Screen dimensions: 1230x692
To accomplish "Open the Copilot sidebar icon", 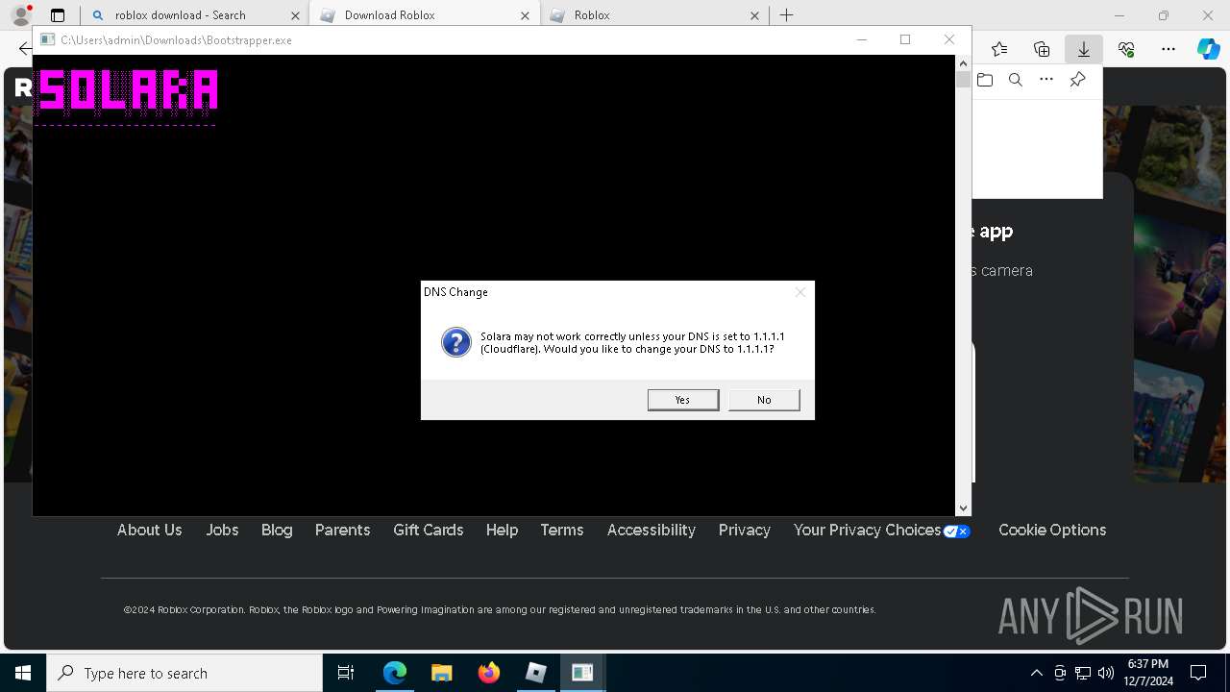I will point(1209,49).
